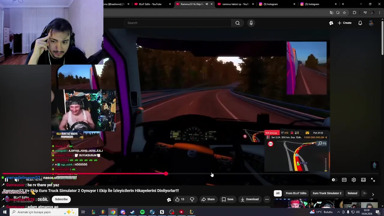The image size is (384, 216).
Task: Open more actions three-dot menu
Action: pos(267,199)
